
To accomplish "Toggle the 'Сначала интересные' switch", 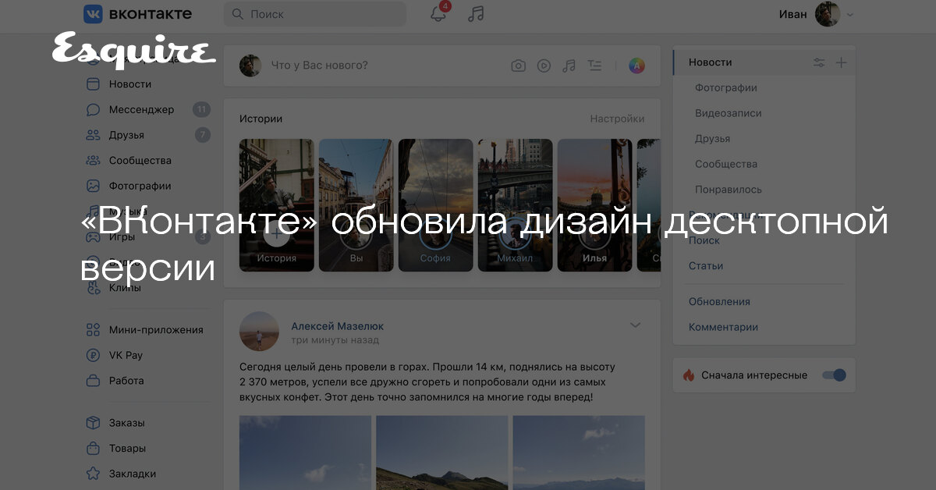I will 834,375.
